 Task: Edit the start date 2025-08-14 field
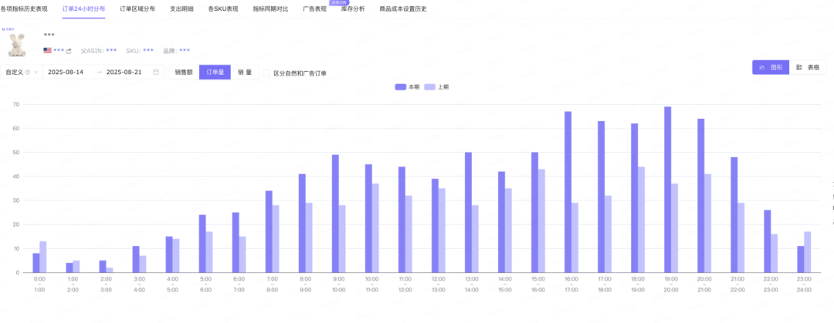tap(66, 72)
